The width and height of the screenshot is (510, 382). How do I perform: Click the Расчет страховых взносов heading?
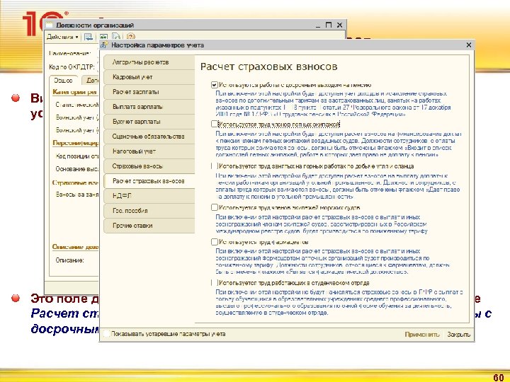(268, 66)
